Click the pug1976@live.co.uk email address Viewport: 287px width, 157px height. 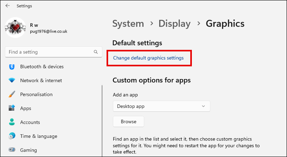tap(48, 31)
